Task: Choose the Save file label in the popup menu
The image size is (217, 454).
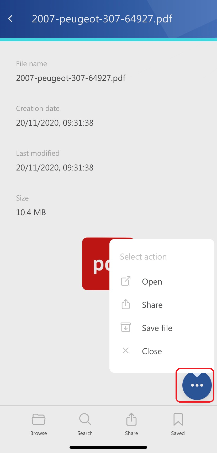Action: [x=157, y=328]
